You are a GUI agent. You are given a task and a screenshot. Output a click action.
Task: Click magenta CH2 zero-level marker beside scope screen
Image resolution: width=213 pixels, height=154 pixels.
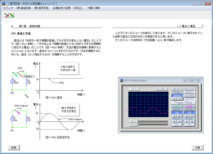(127, 111)
